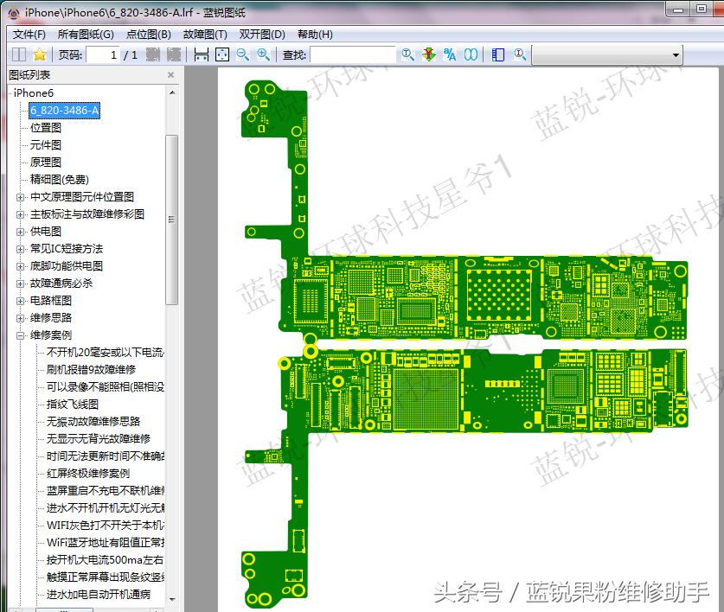This screenshot has height=612, width=724.
Task: Click inside the 查找 search box
Action: tap(352, 54)
